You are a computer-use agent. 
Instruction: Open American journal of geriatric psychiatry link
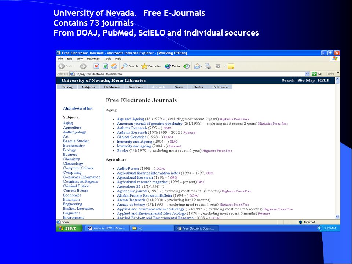150,124
